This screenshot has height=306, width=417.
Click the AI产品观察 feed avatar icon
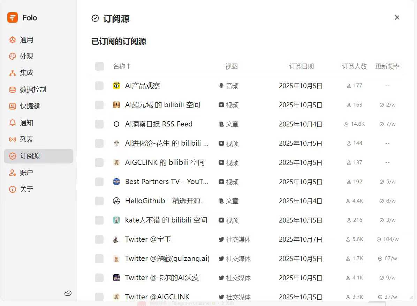coord(116,86)
